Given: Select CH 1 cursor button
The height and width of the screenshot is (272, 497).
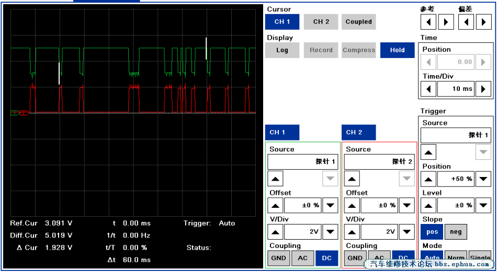Looking at the screenshot, I should pyautogui.click(x=282, y=22).
